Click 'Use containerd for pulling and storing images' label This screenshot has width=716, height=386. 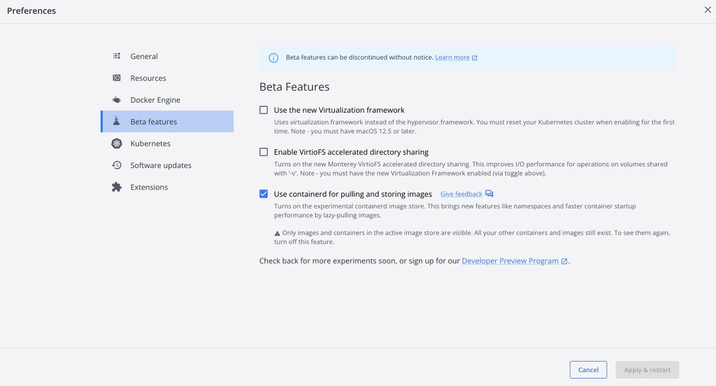pos(353,194)
